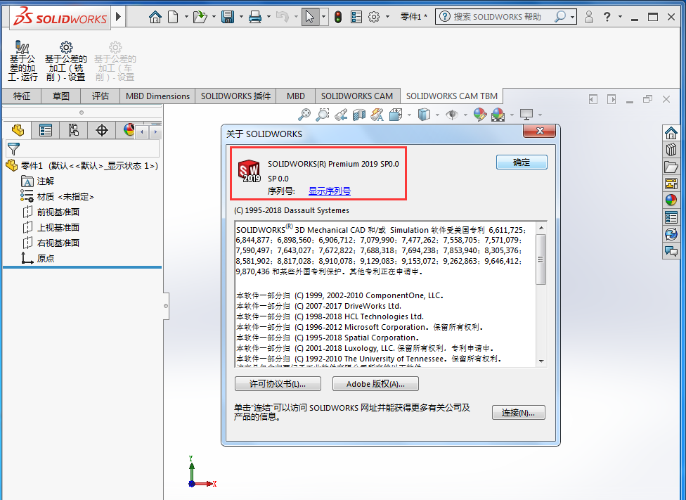Click the 连接 button

coord(519,412)
